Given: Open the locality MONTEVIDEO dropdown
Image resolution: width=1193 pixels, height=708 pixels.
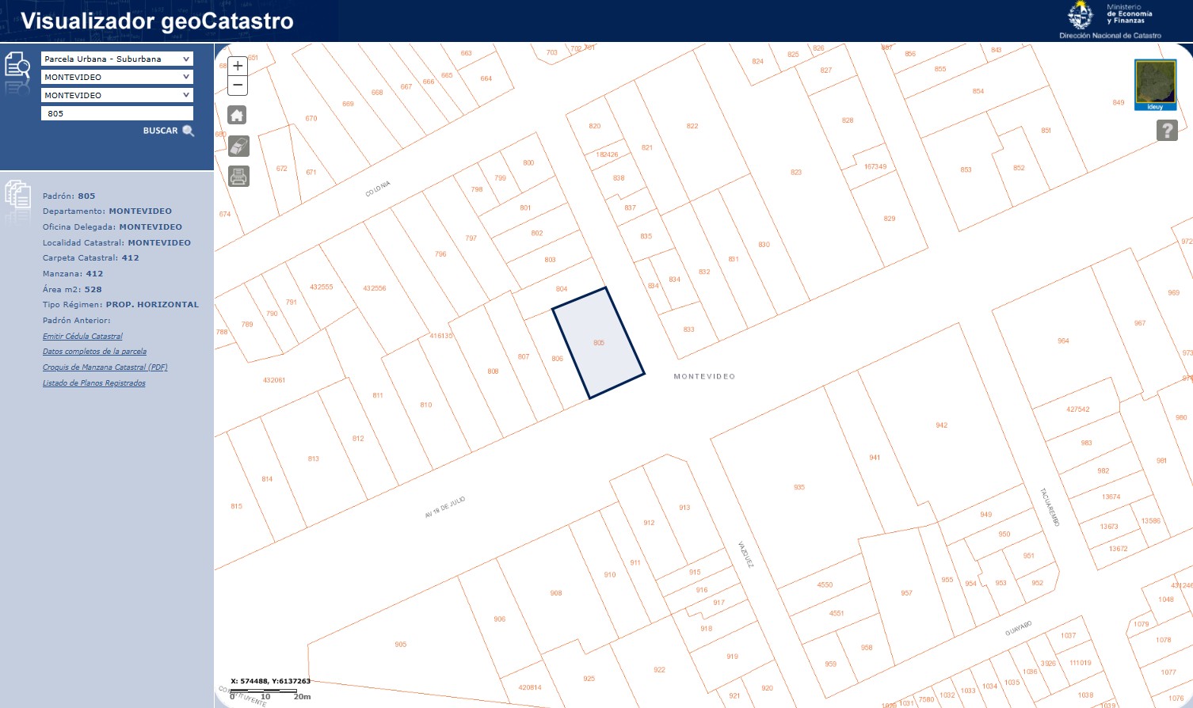Looking at the screenshot, I should pos(116,96).
